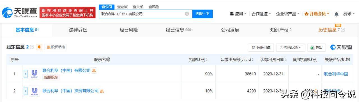Open the 合作通道 dropdown menu
Screen dimensions: 359x102
click(x=261, y=14)
